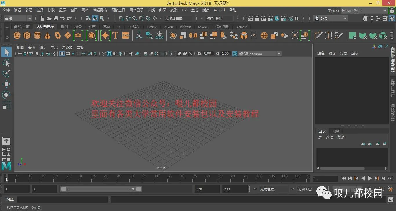396x211 pixels.
Task: Click the MEL command line input
Action: pos(63,199)
